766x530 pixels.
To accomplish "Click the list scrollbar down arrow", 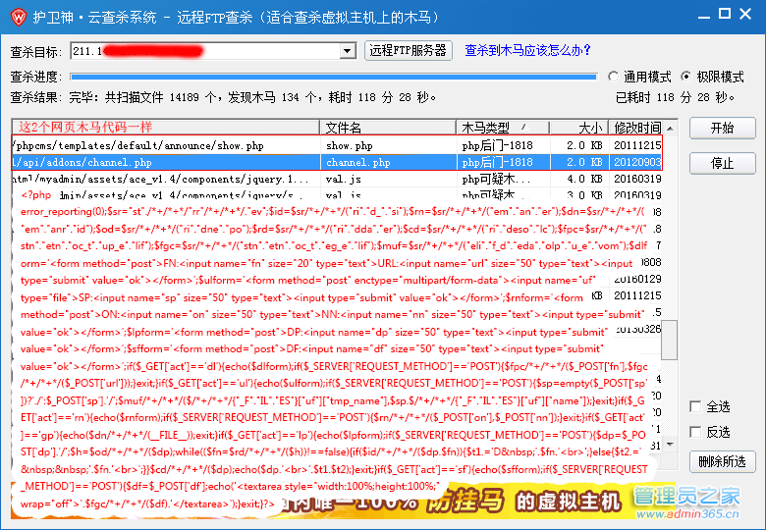I will coord(670,444).
